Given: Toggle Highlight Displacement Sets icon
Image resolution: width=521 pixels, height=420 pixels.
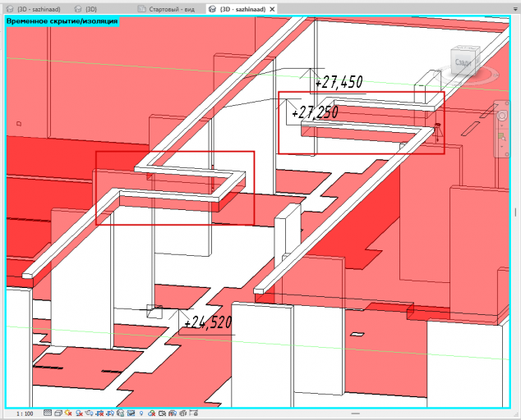Looking at the screenshot, I should tap(182, 413).
